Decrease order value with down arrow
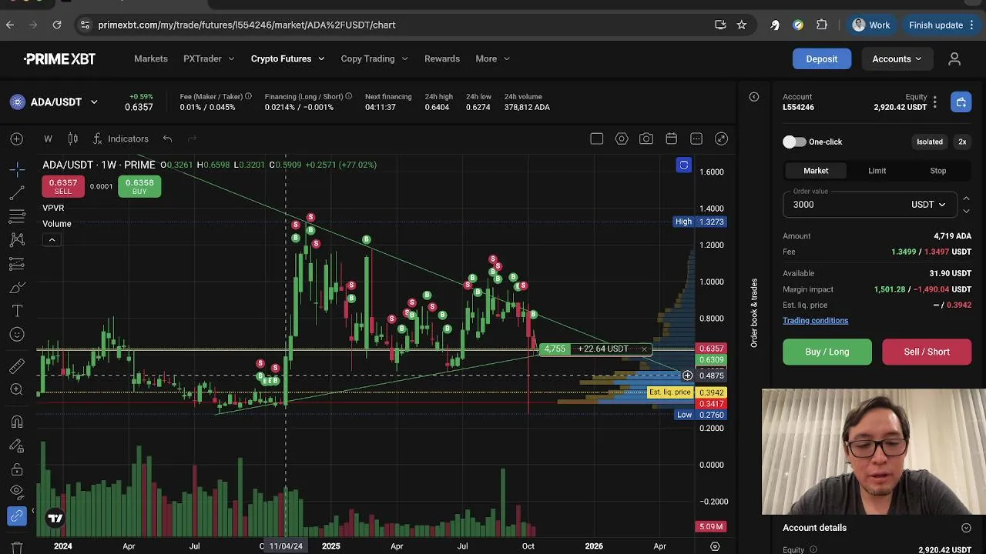The height and width of the screenshot is (554, 986). click(x=966, y=211)
